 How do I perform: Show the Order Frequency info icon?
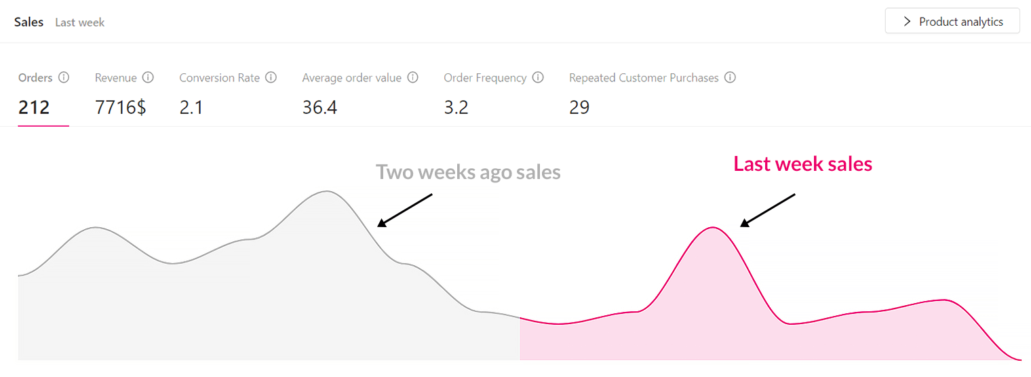(538, 77)
